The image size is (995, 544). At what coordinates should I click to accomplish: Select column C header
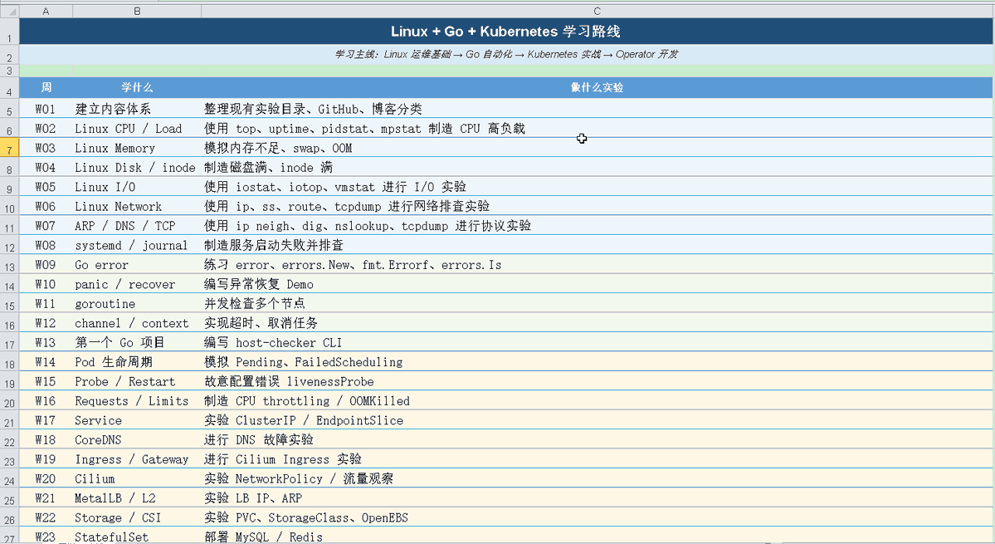point(597,11)
